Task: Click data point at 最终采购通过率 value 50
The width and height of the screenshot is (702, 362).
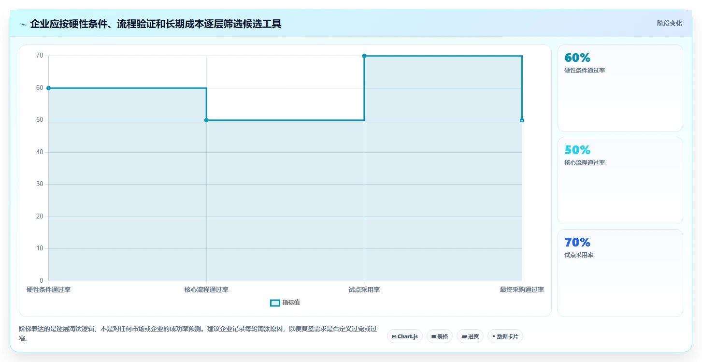Action: [522, 120]
